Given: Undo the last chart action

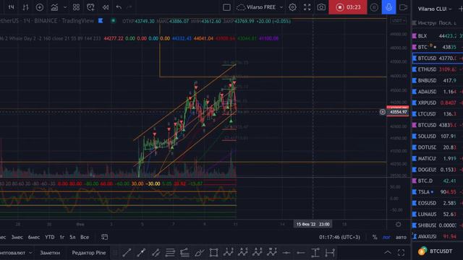Looking at the screenshot, I should 119,7.
